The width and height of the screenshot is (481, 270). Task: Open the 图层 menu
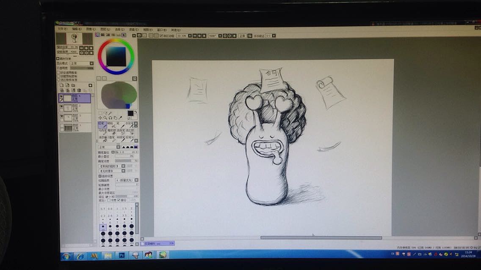105,30
